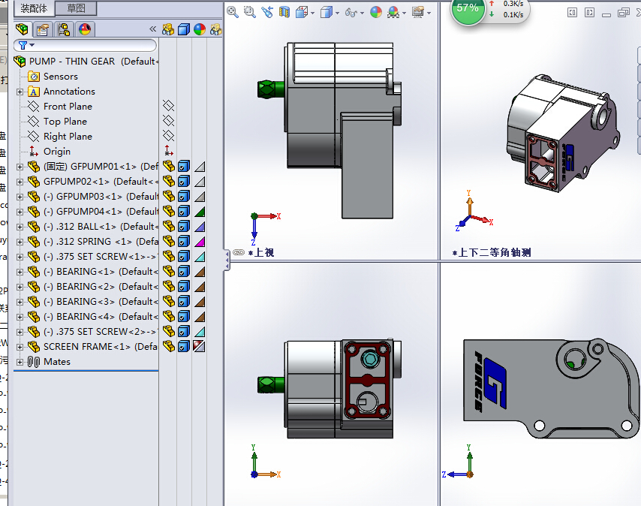Click the Display Style cube icon
The width and height of the screenshot is (641, 506).
coord(327,12)
